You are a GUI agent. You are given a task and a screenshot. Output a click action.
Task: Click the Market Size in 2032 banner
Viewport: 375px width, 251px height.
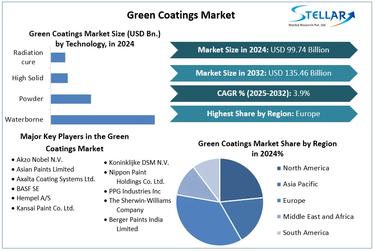pos(264,73)
